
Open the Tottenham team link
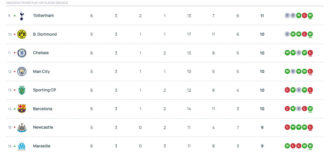(x=43, y=16)
